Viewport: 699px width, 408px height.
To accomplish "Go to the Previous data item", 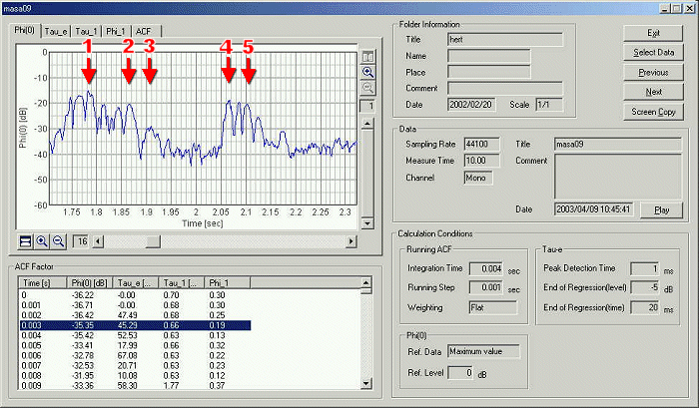I will (x=653, y=72).
